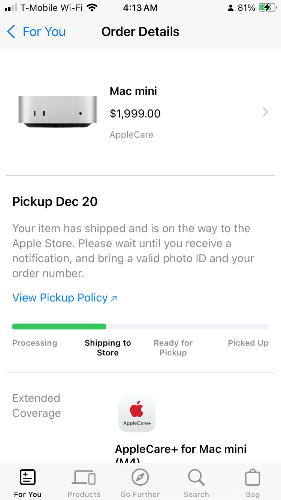281x500 pixels.
Task: Tap the Wi-Fi signal status icon
Action: pyautogui.click(x=91, y=8)
